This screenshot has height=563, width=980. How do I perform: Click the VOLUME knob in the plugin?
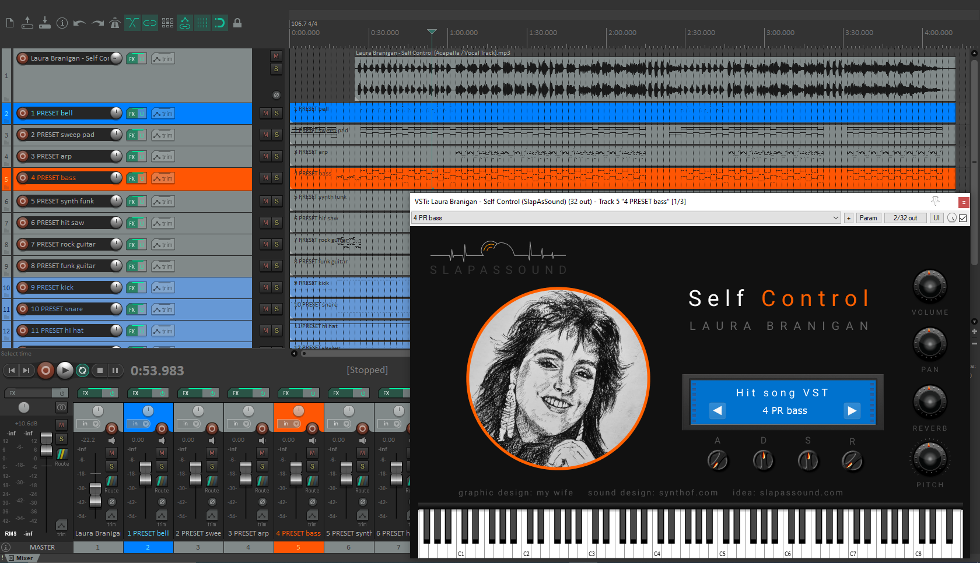coord(930,286)
